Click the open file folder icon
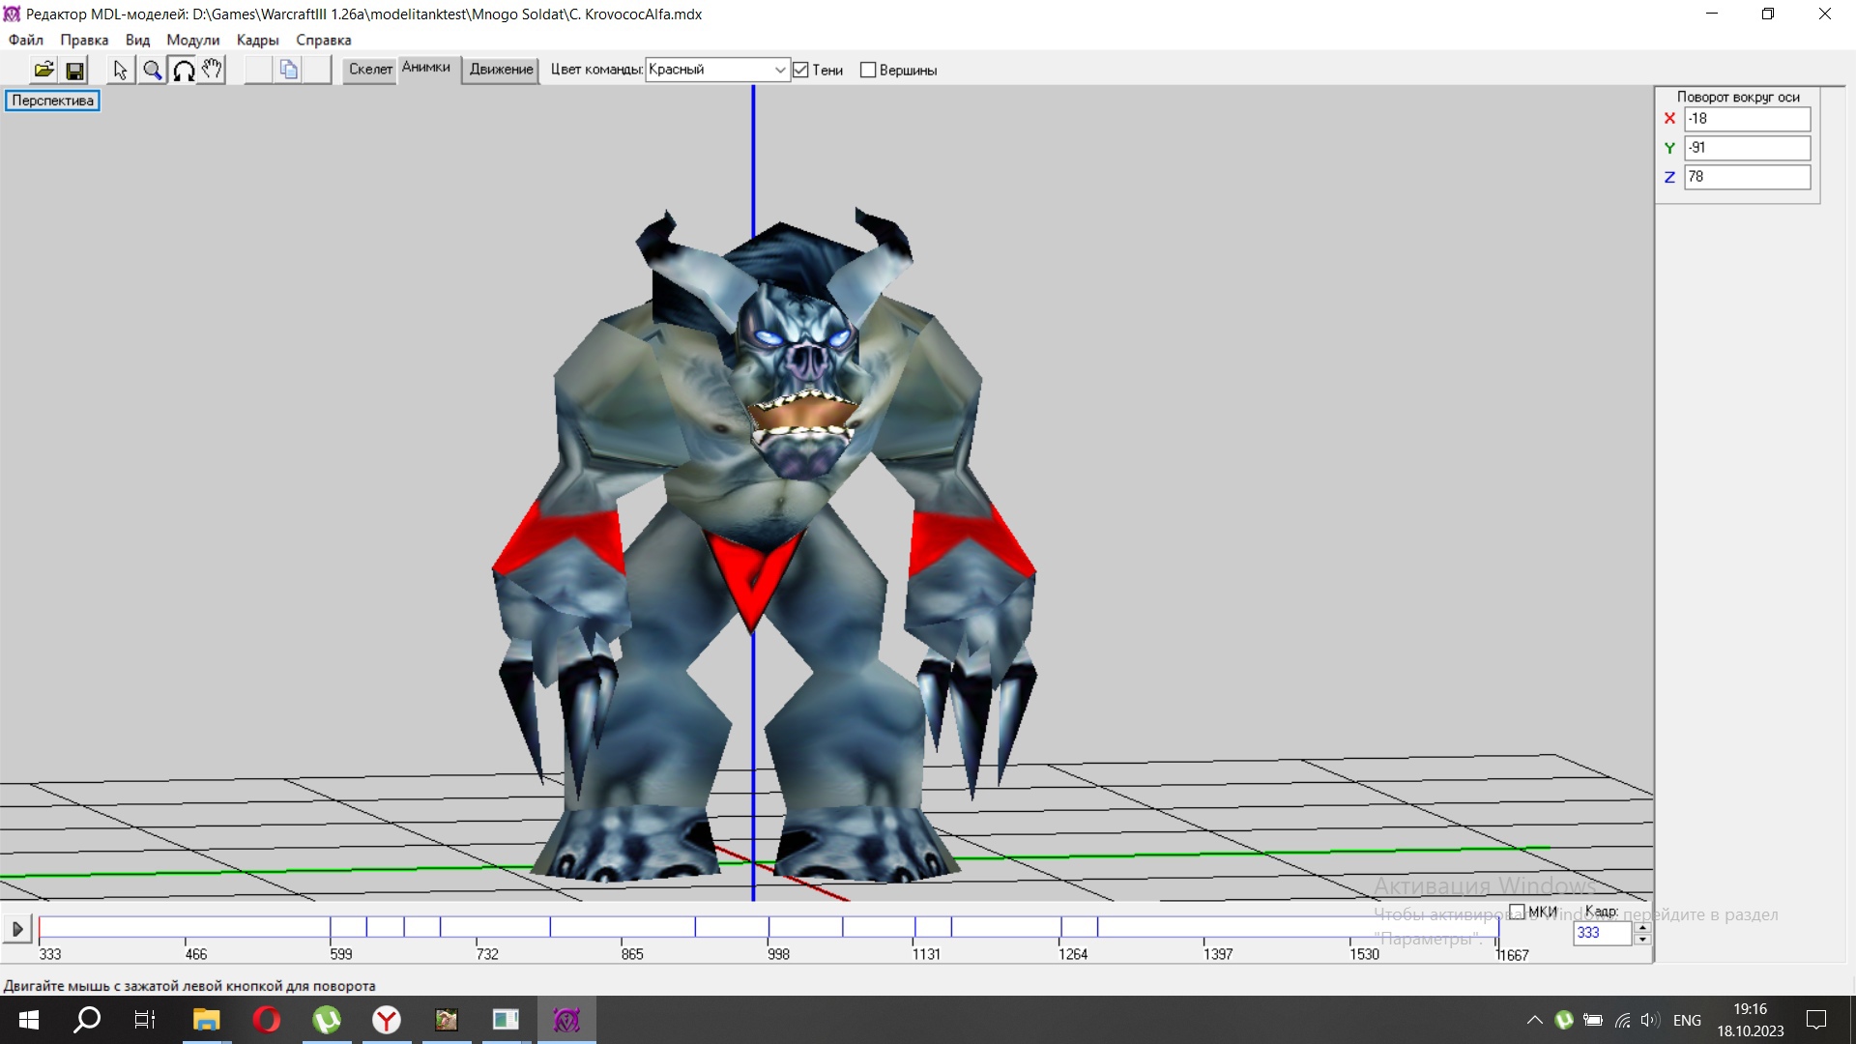The width and height of the screenshot is (1856, 1044). click(x=43, y=70)
